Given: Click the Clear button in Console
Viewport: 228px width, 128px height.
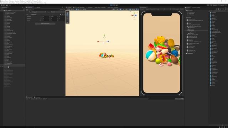Looking at the screenshot, I should click(x=27, y=99).
